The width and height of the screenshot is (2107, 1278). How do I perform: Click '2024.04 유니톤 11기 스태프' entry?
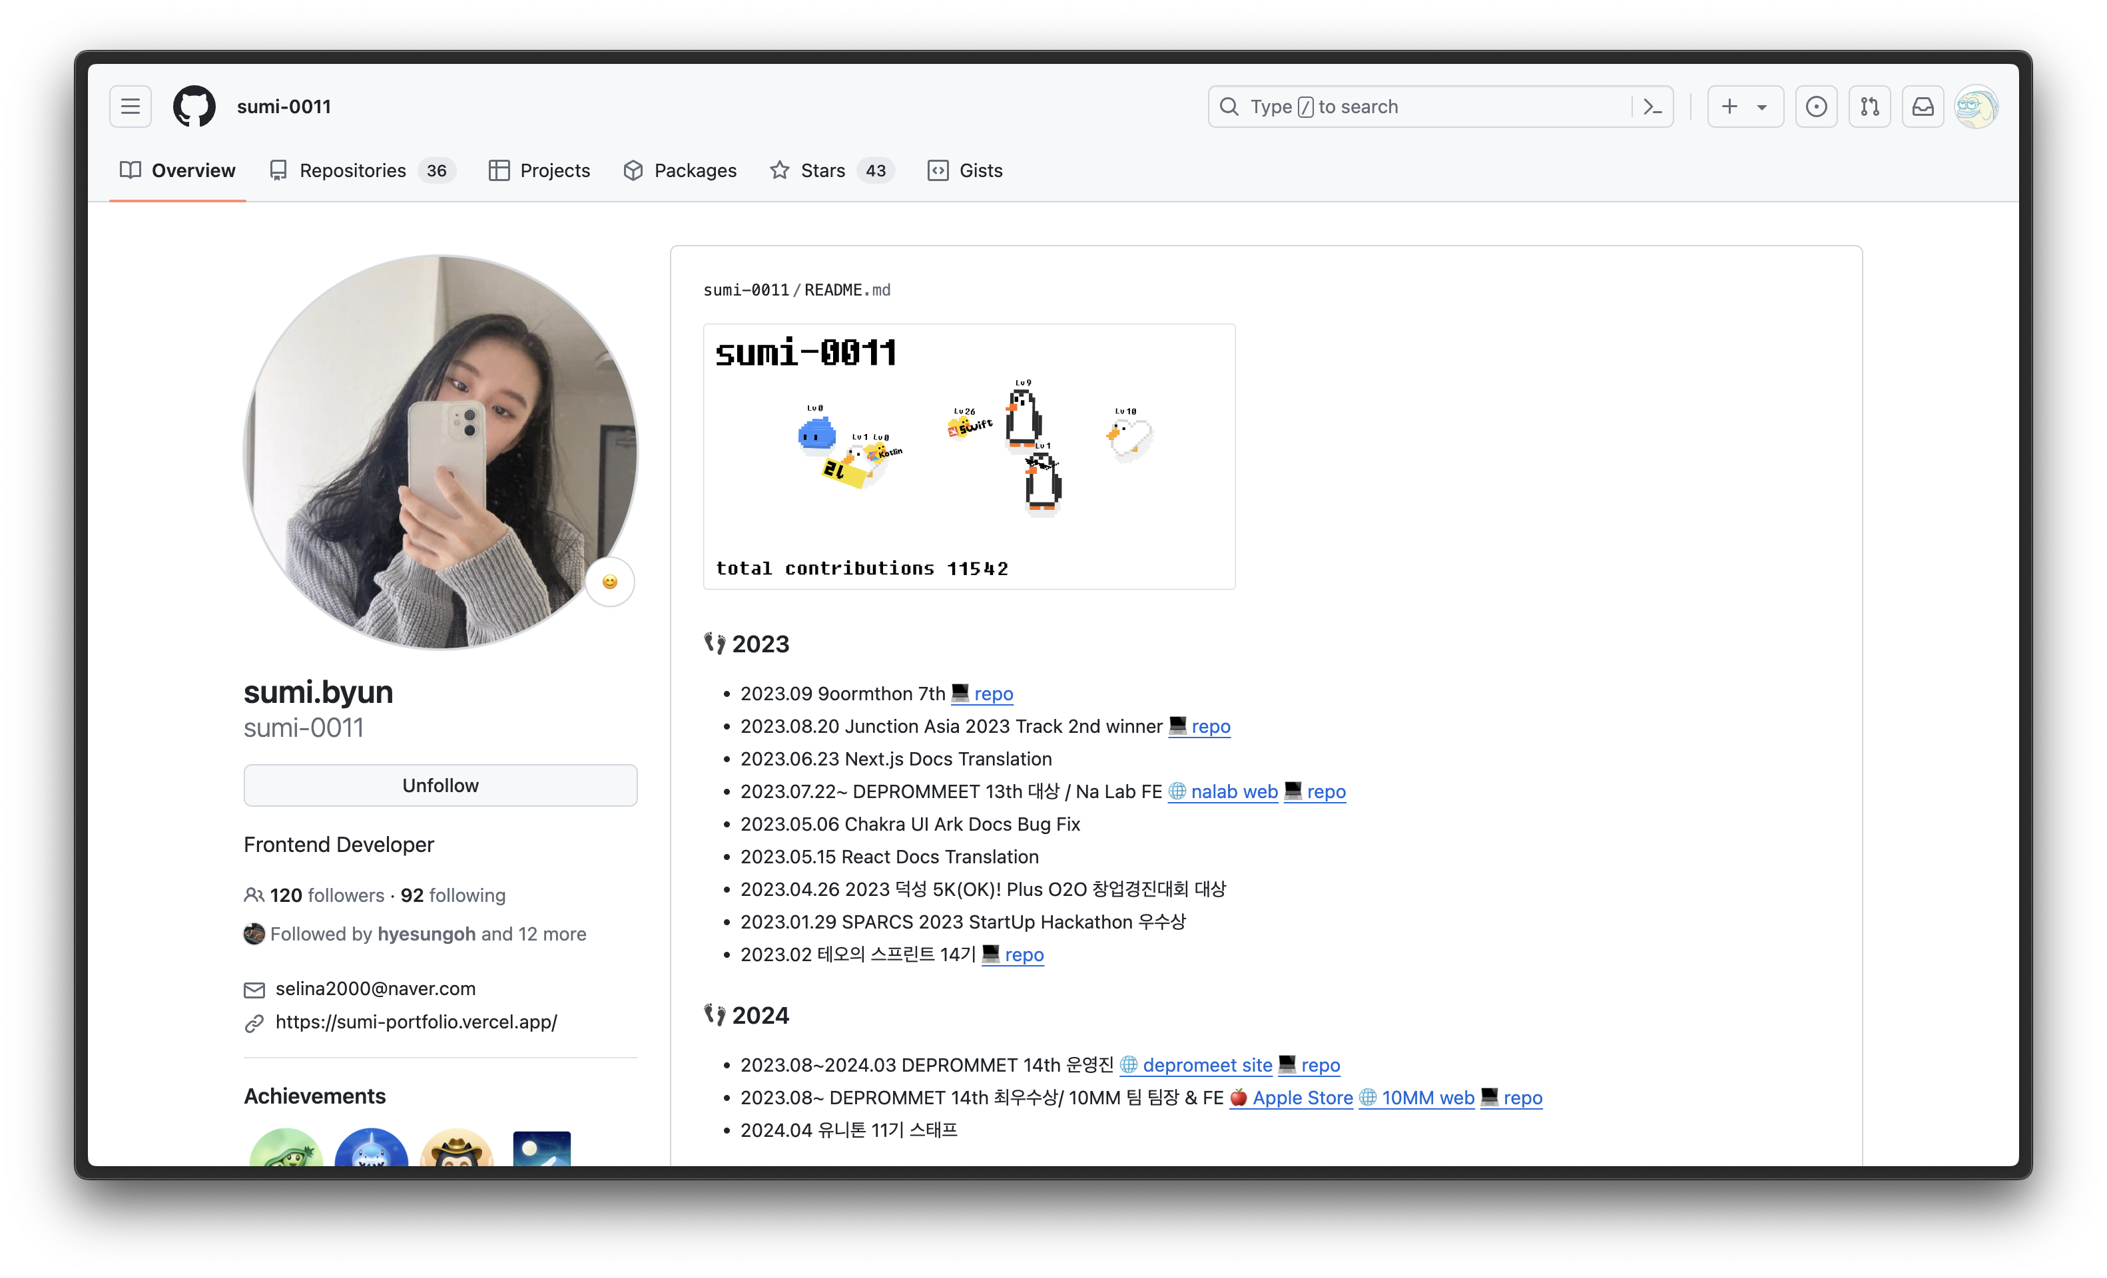click(x=849, y=1130)
